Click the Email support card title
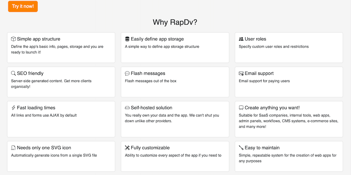 pyautogui.click(x=259, y=73)
